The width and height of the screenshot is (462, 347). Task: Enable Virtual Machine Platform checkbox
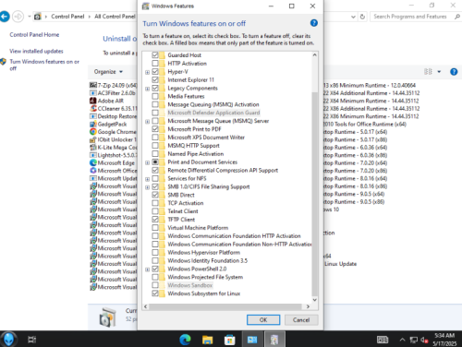pos(155,228)
